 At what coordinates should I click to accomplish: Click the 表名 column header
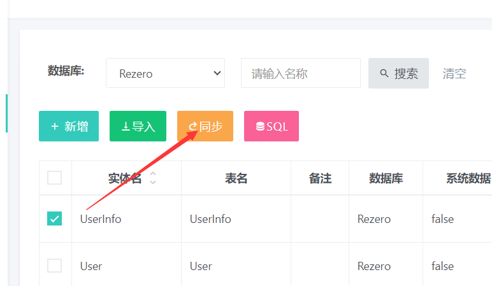pyautogui.click(x=236, y=178)
